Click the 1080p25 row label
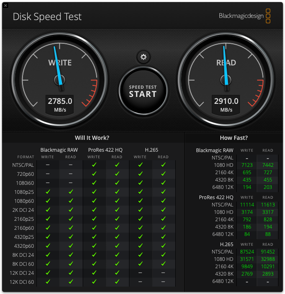Viewport: 285px width, 294px height. 24,192
